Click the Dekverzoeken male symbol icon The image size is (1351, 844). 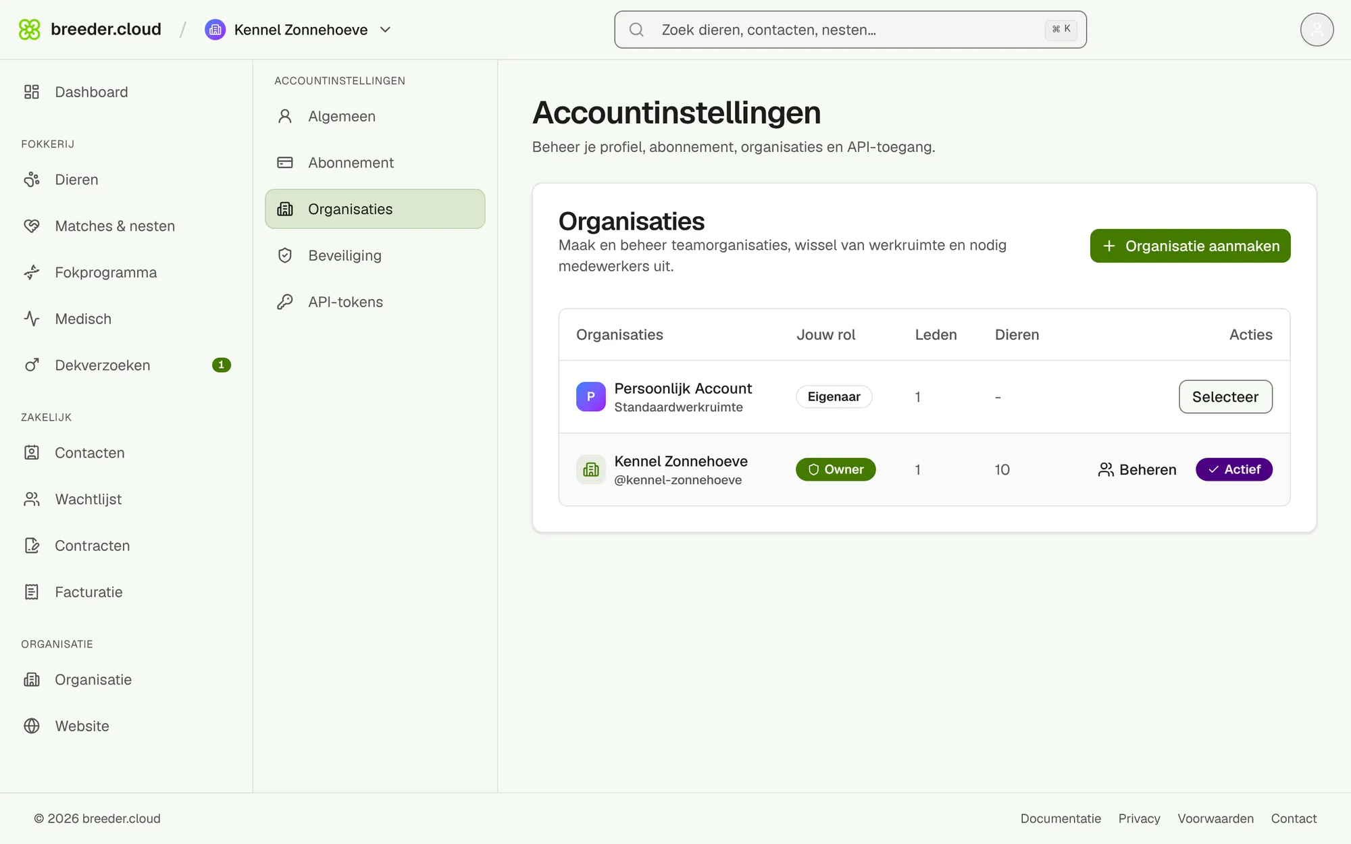point(32,365)
